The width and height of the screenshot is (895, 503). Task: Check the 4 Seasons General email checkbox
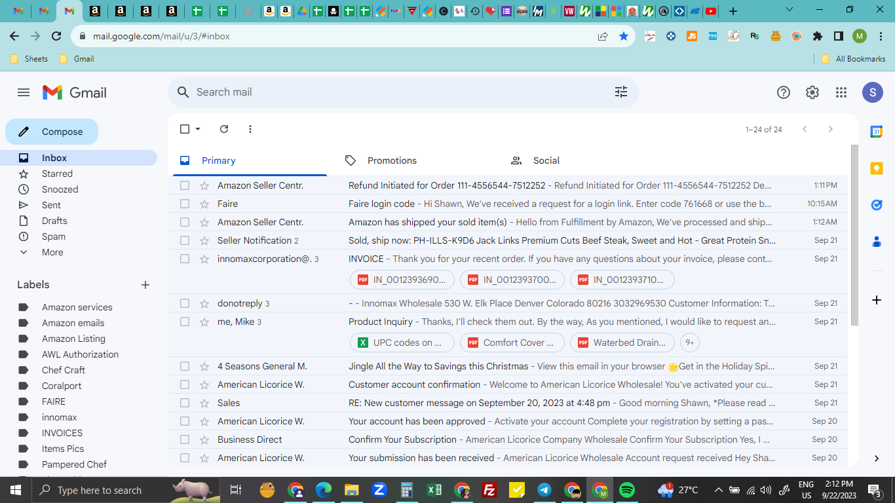(x=185, y=366)
